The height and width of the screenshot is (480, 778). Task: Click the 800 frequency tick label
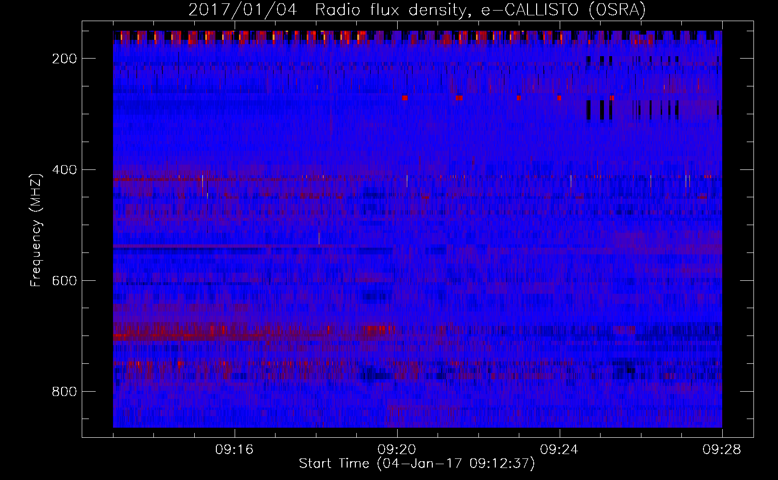pos(64,392)
